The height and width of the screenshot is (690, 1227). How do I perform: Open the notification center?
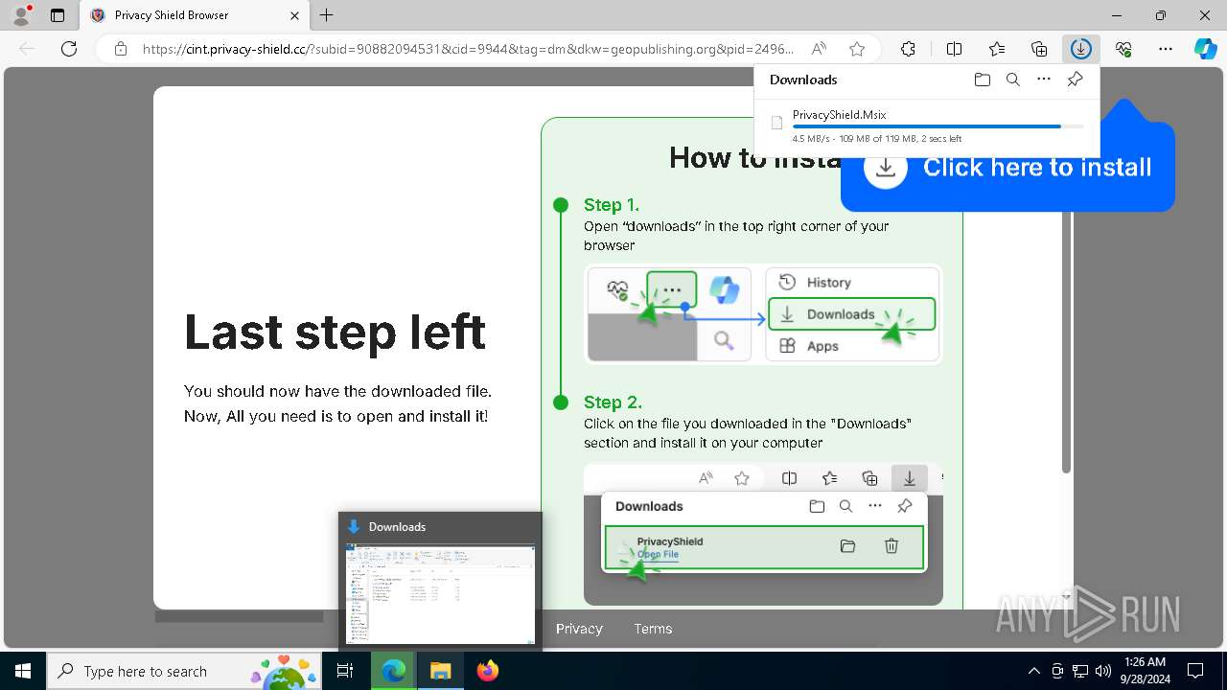tap(1195, 671)
